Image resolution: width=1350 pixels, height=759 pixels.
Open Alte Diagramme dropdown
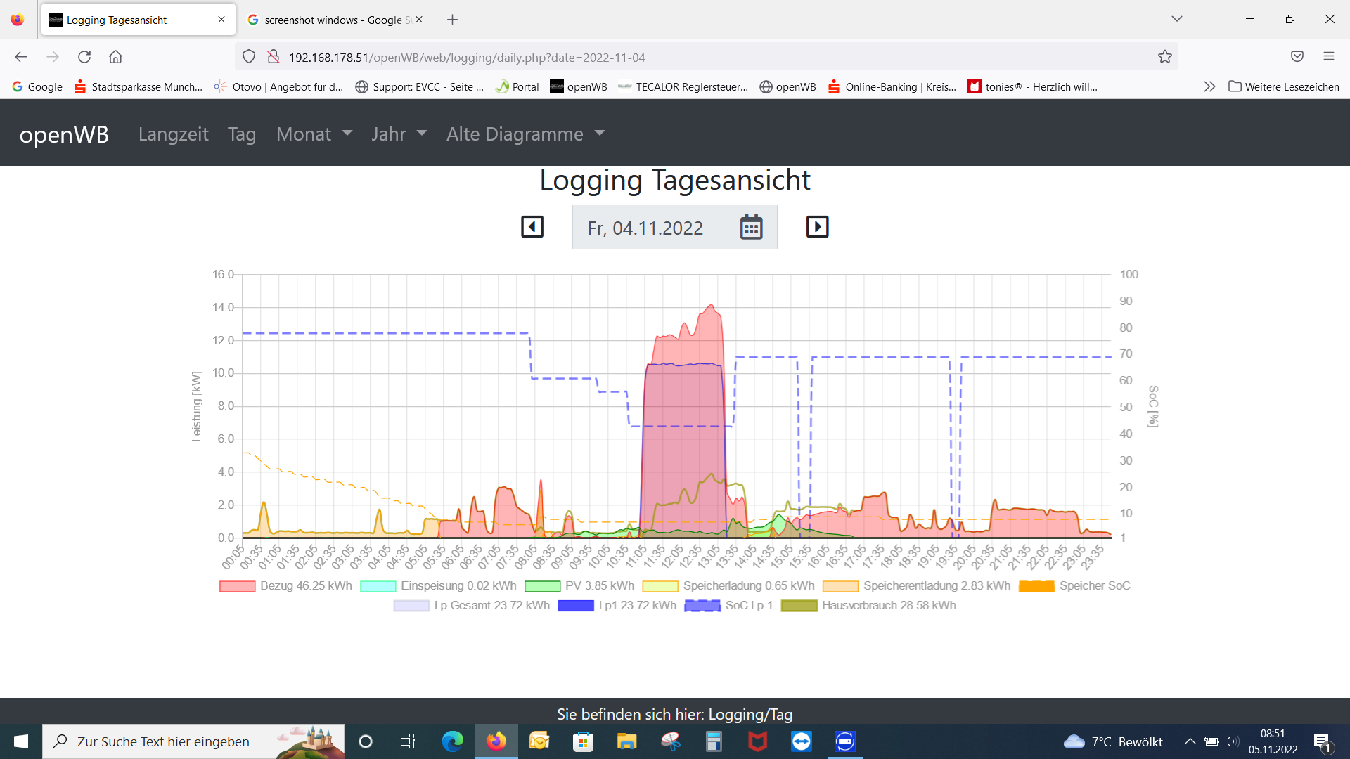pos(525,134)
